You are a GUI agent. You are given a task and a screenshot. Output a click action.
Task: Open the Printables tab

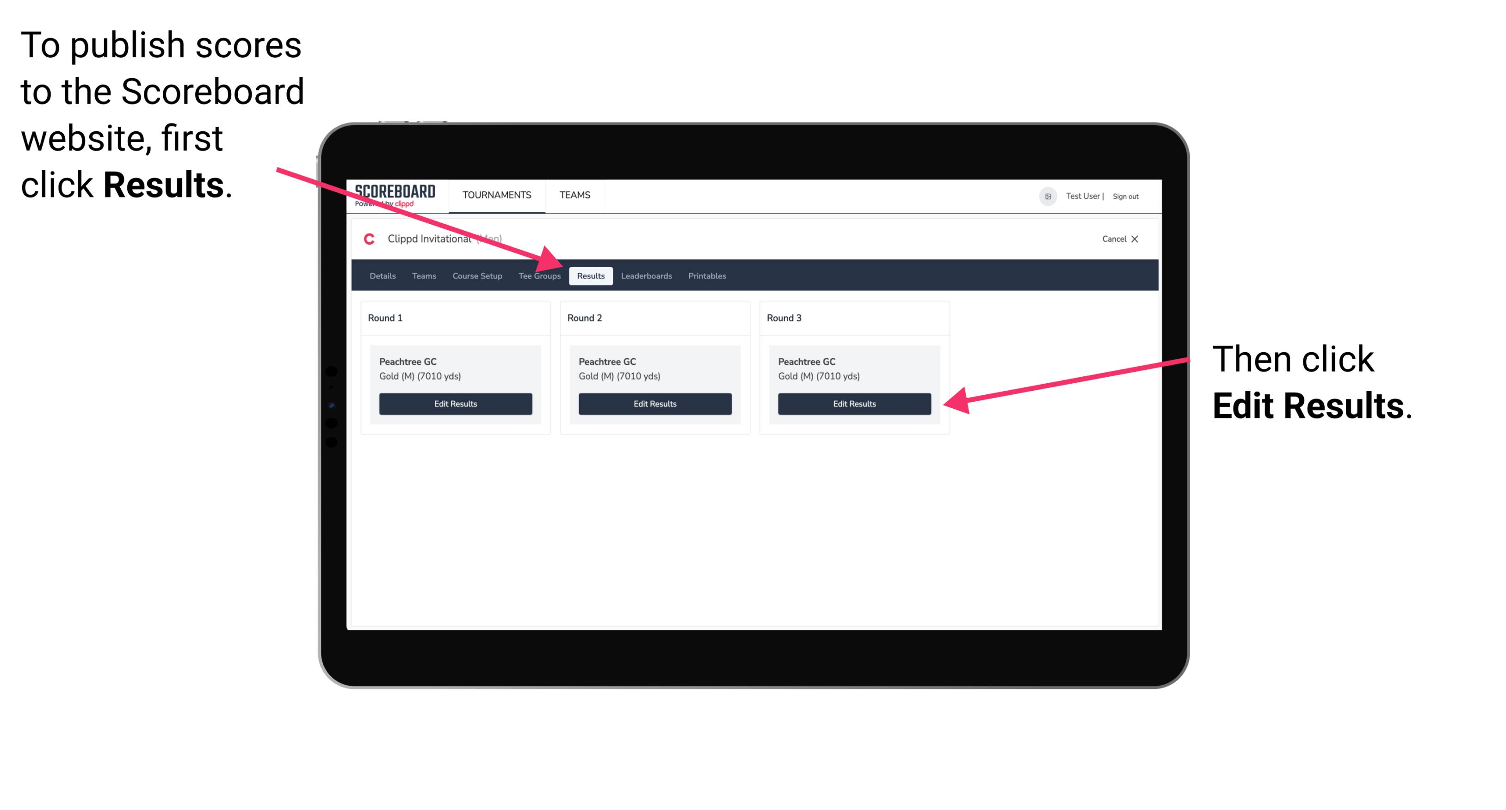[x=707, y=276]
